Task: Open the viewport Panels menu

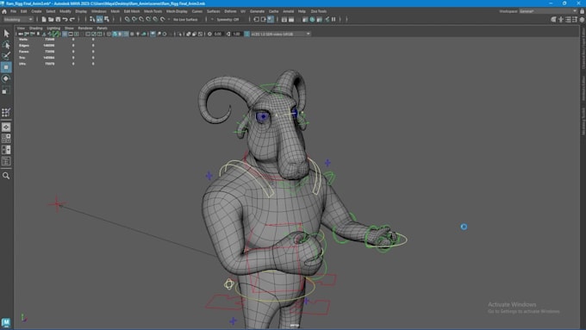Action: 102,28
